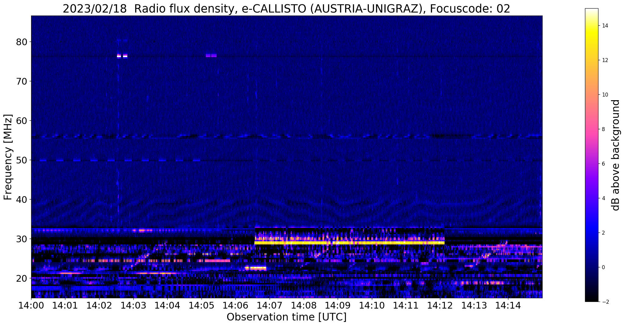Image resolution: width=625 pixels, height=326 pixels.
Task: Click the 14:01 time tick label
Action: coord(65,305)
